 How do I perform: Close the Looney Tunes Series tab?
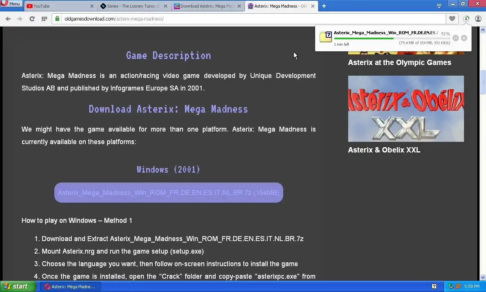166,6
